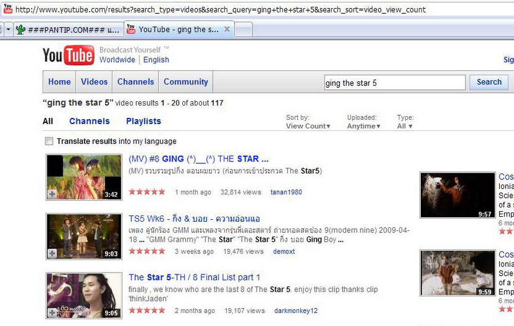514x326 pixels.
Task: Filter results by Playlists
Action: (144, 121)
